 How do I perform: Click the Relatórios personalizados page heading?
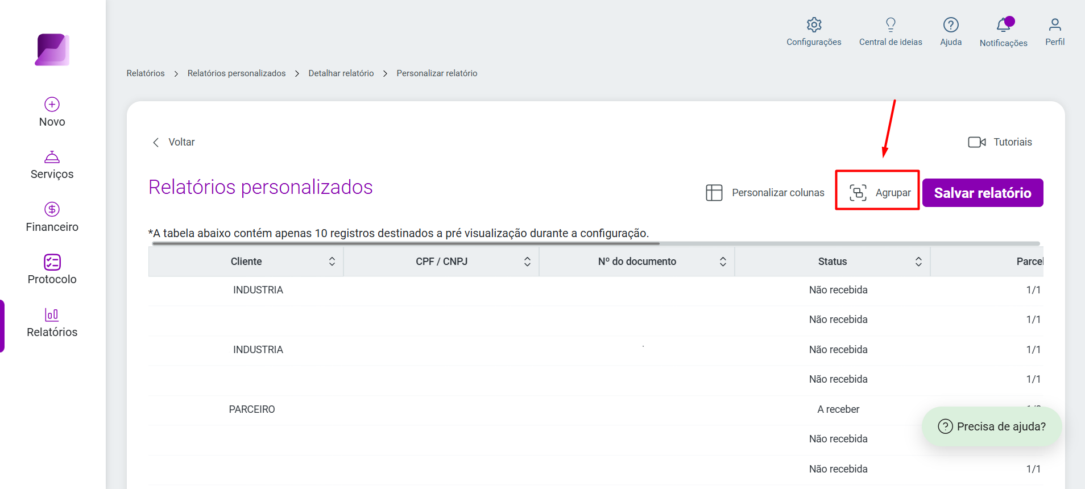[260, 187]
